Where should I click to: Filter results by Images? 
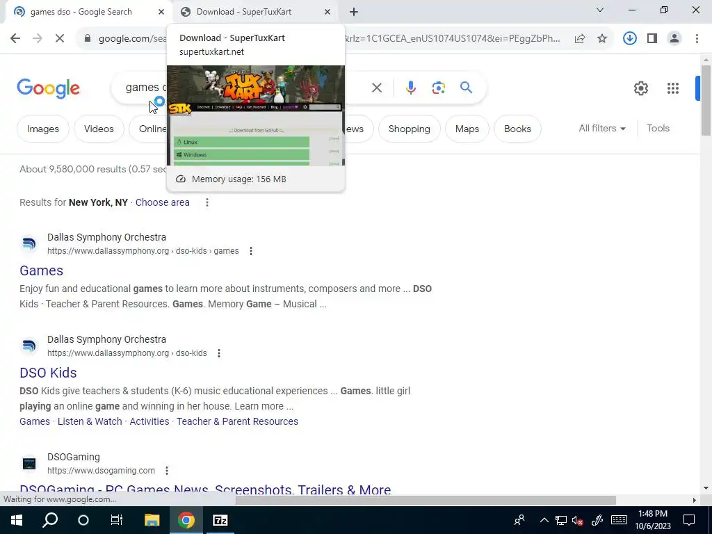[42, 129]
